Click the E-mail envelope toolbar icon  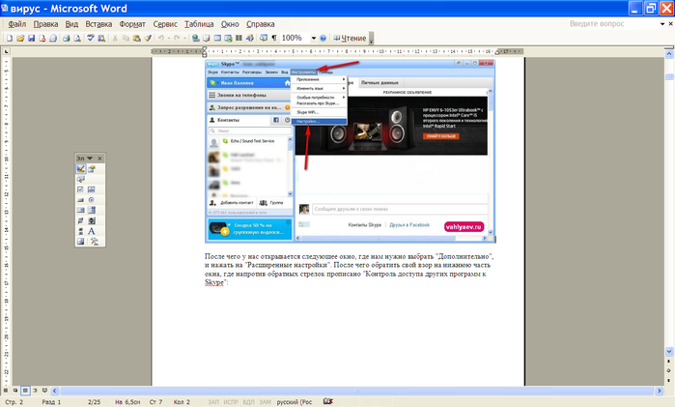tap(53, 39)
